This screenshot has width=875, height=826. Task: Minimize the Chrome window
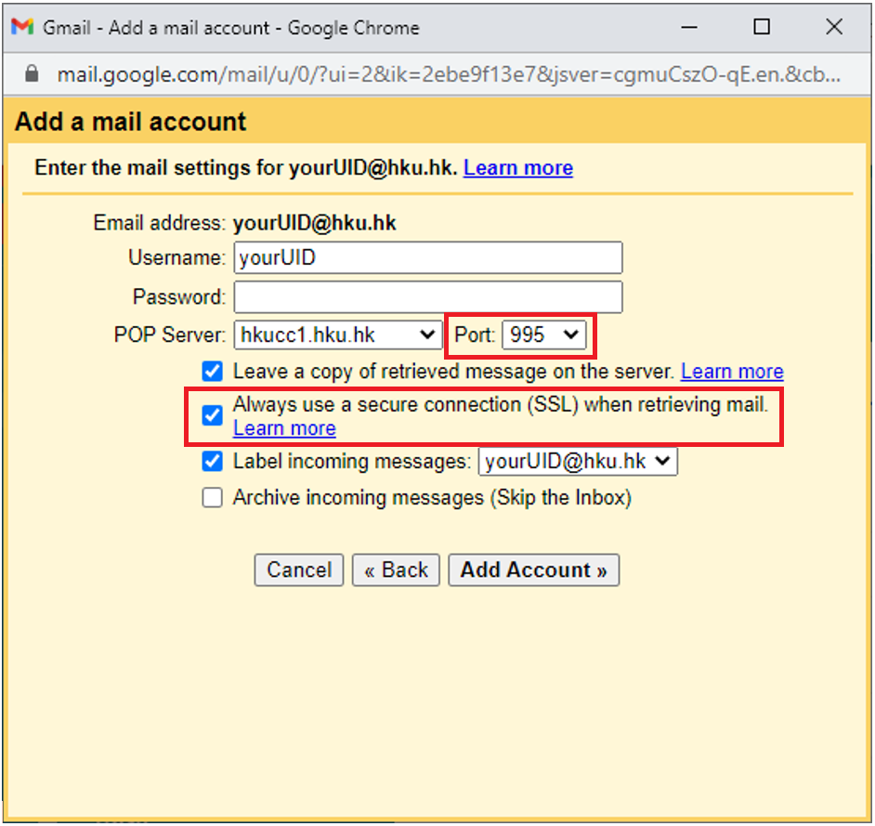coord(689,28)
